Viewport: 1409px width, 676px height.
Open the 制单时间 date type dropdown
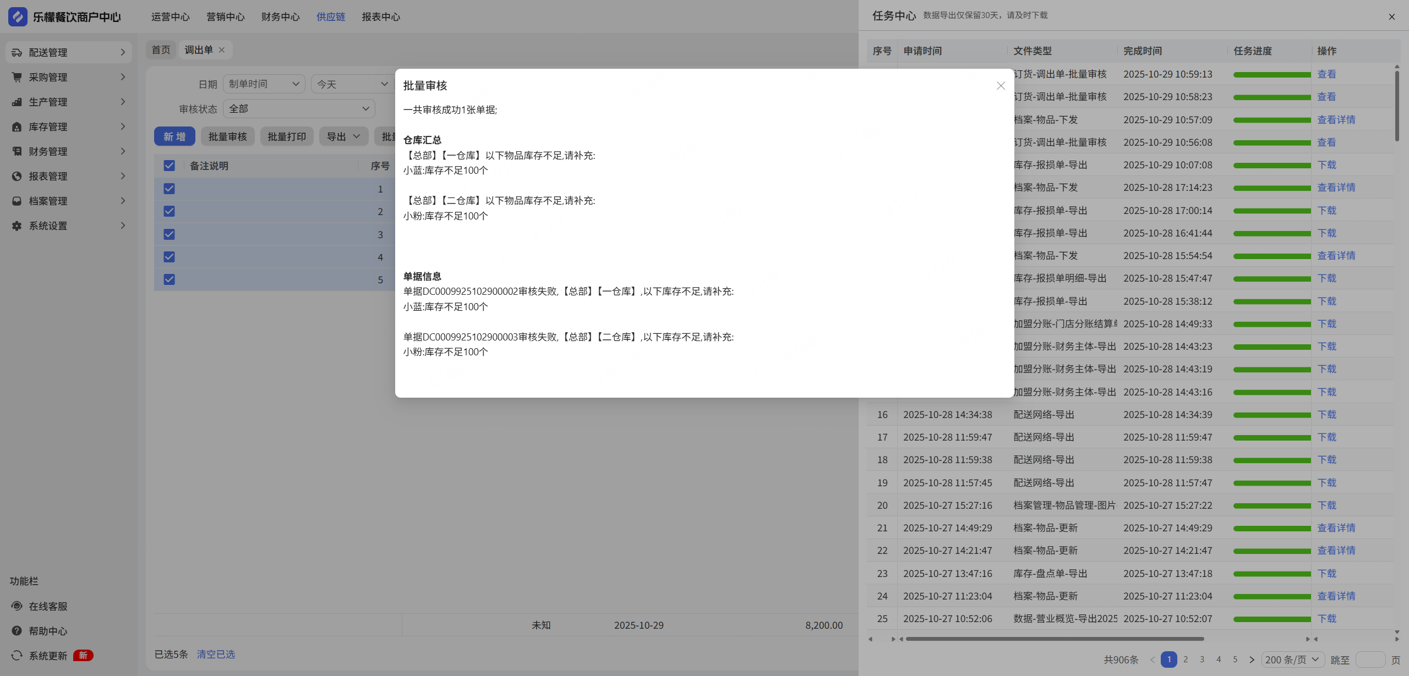264,84
